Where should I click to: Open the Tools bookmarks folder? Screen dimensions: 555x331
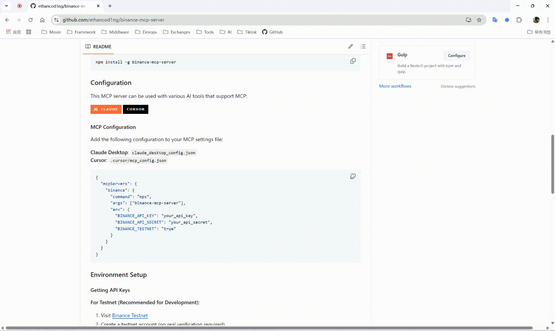tap(205, 32)
